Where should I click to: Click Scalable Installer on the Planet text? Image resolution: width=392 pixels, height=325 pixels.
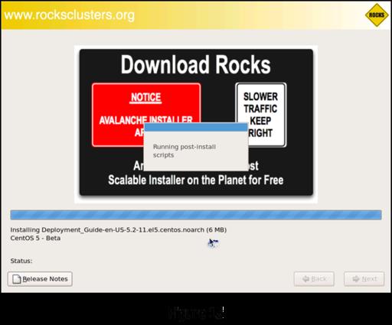(x=196, y=180)
